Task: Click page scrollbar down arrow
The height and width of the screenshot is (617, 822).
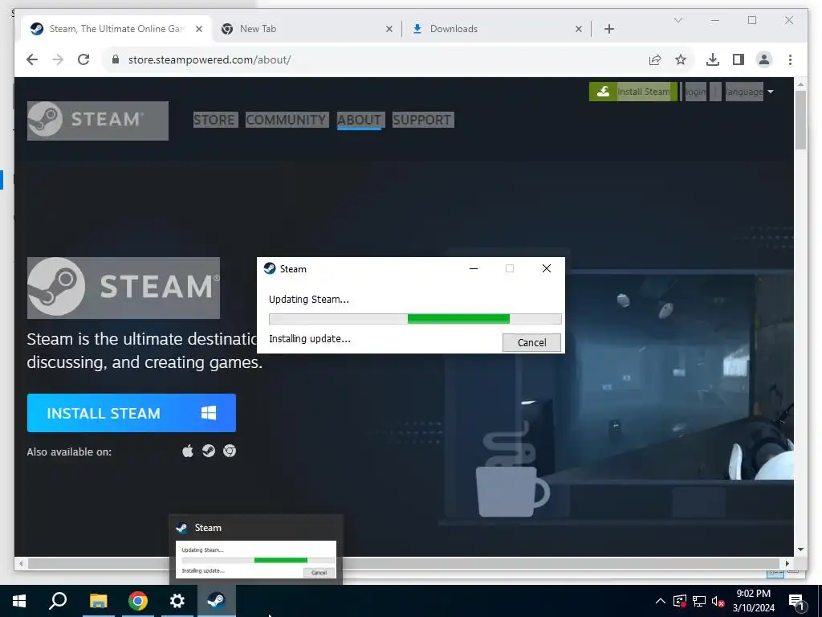Action: pyautogui.click(x=800, y=550)
